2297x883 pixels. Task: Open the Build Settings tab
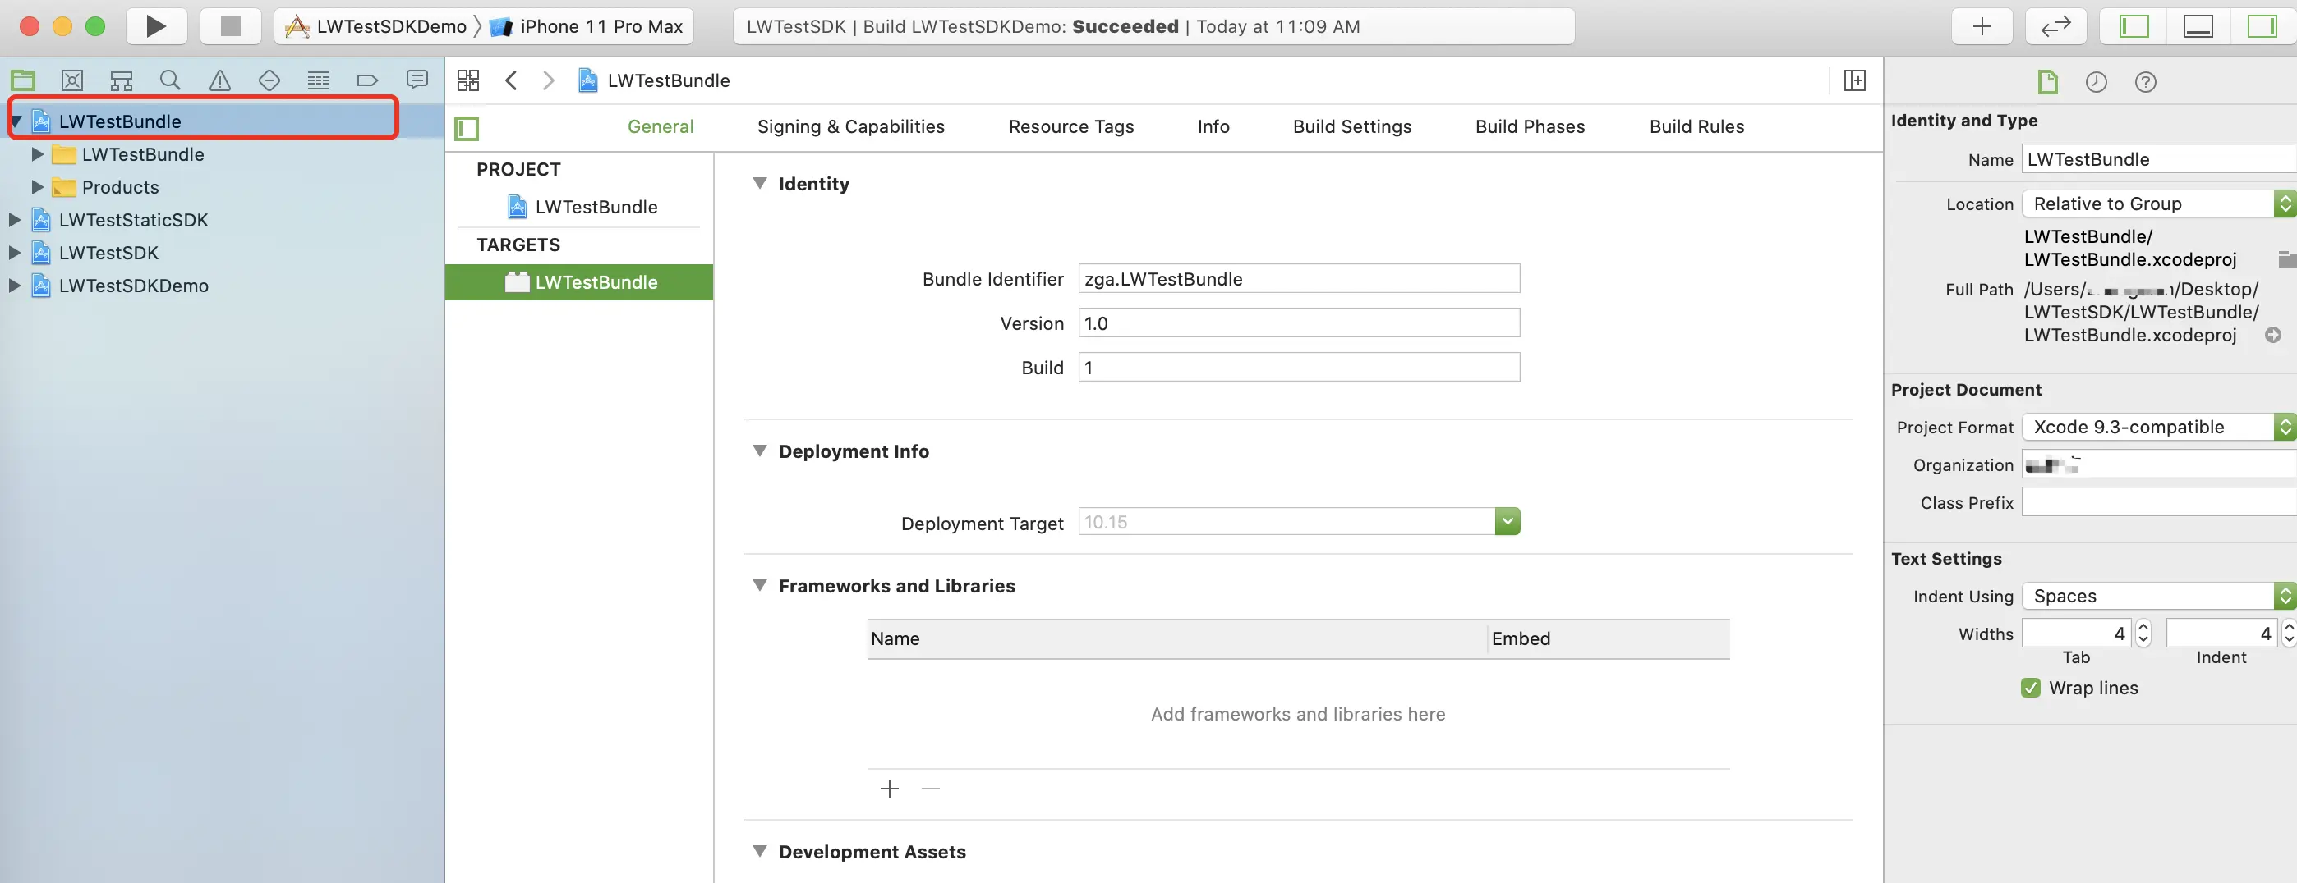[x=1351, y=126]
